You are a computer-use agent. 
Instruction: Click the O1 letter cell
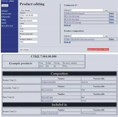(50, 66)
